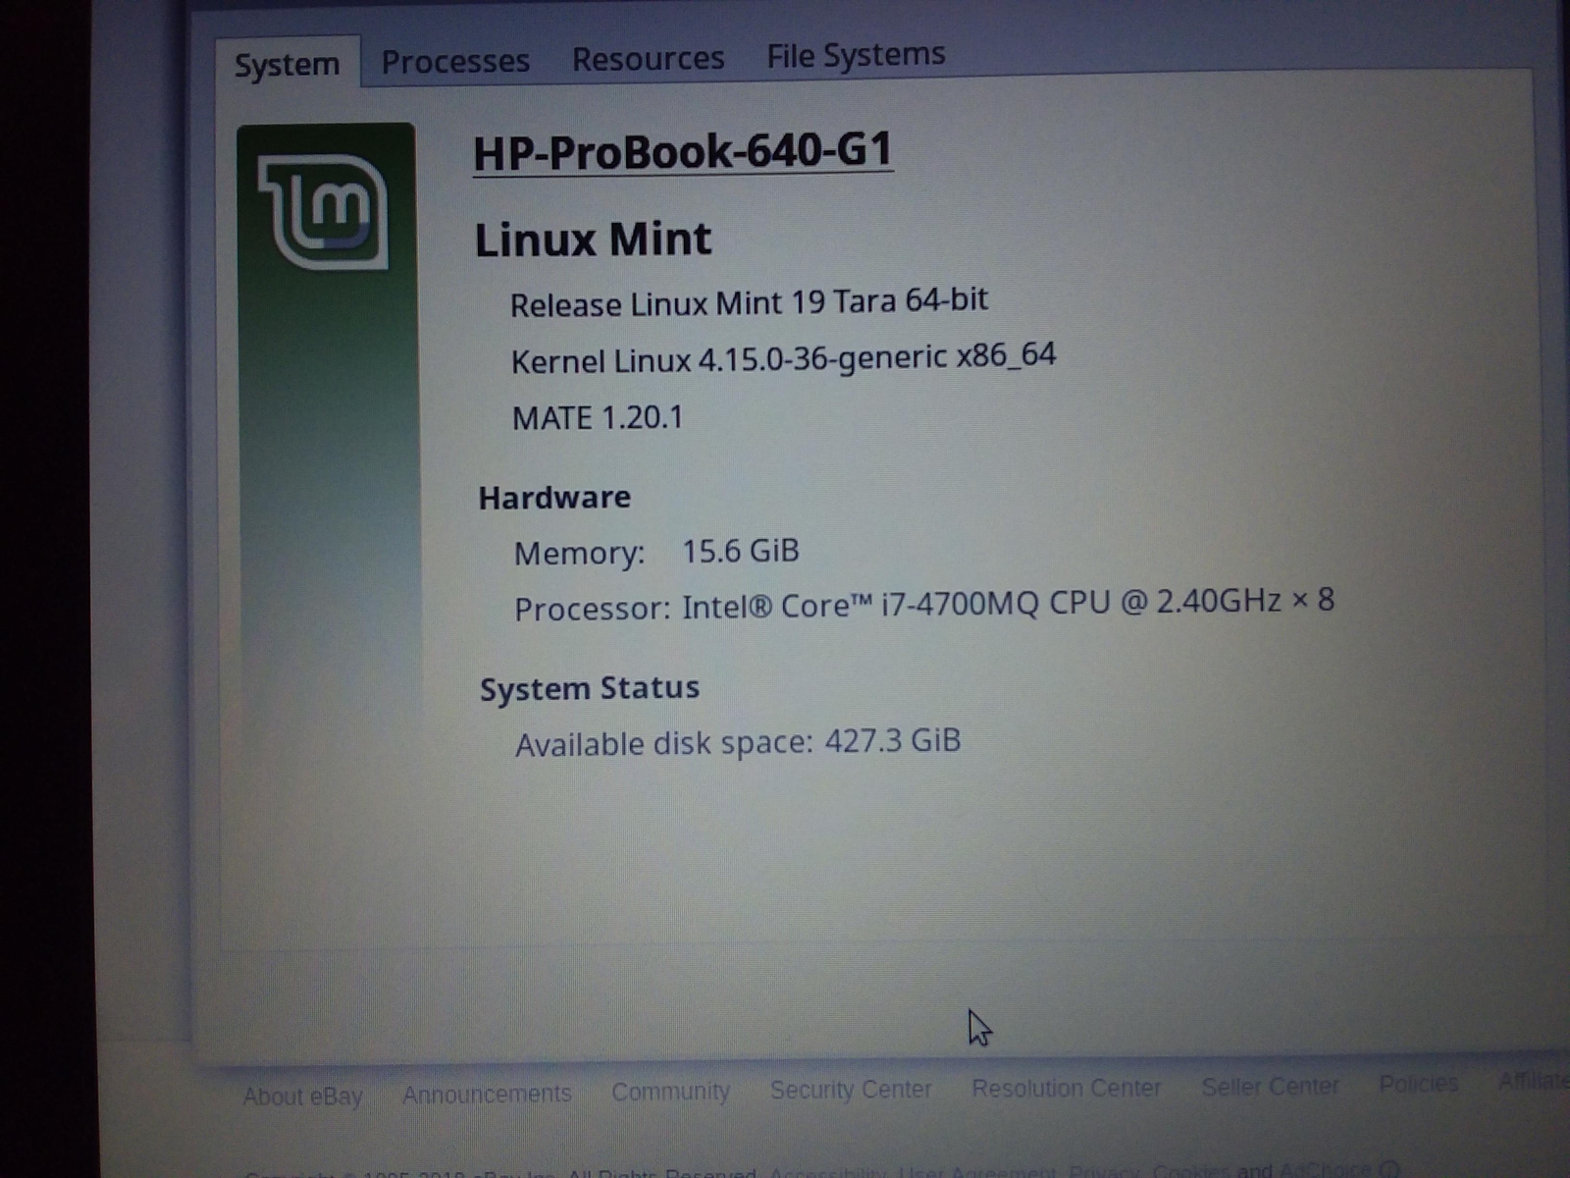Click the Linux Mint heading text
Screen dimensions: 1570x1178
pos(593,240)
